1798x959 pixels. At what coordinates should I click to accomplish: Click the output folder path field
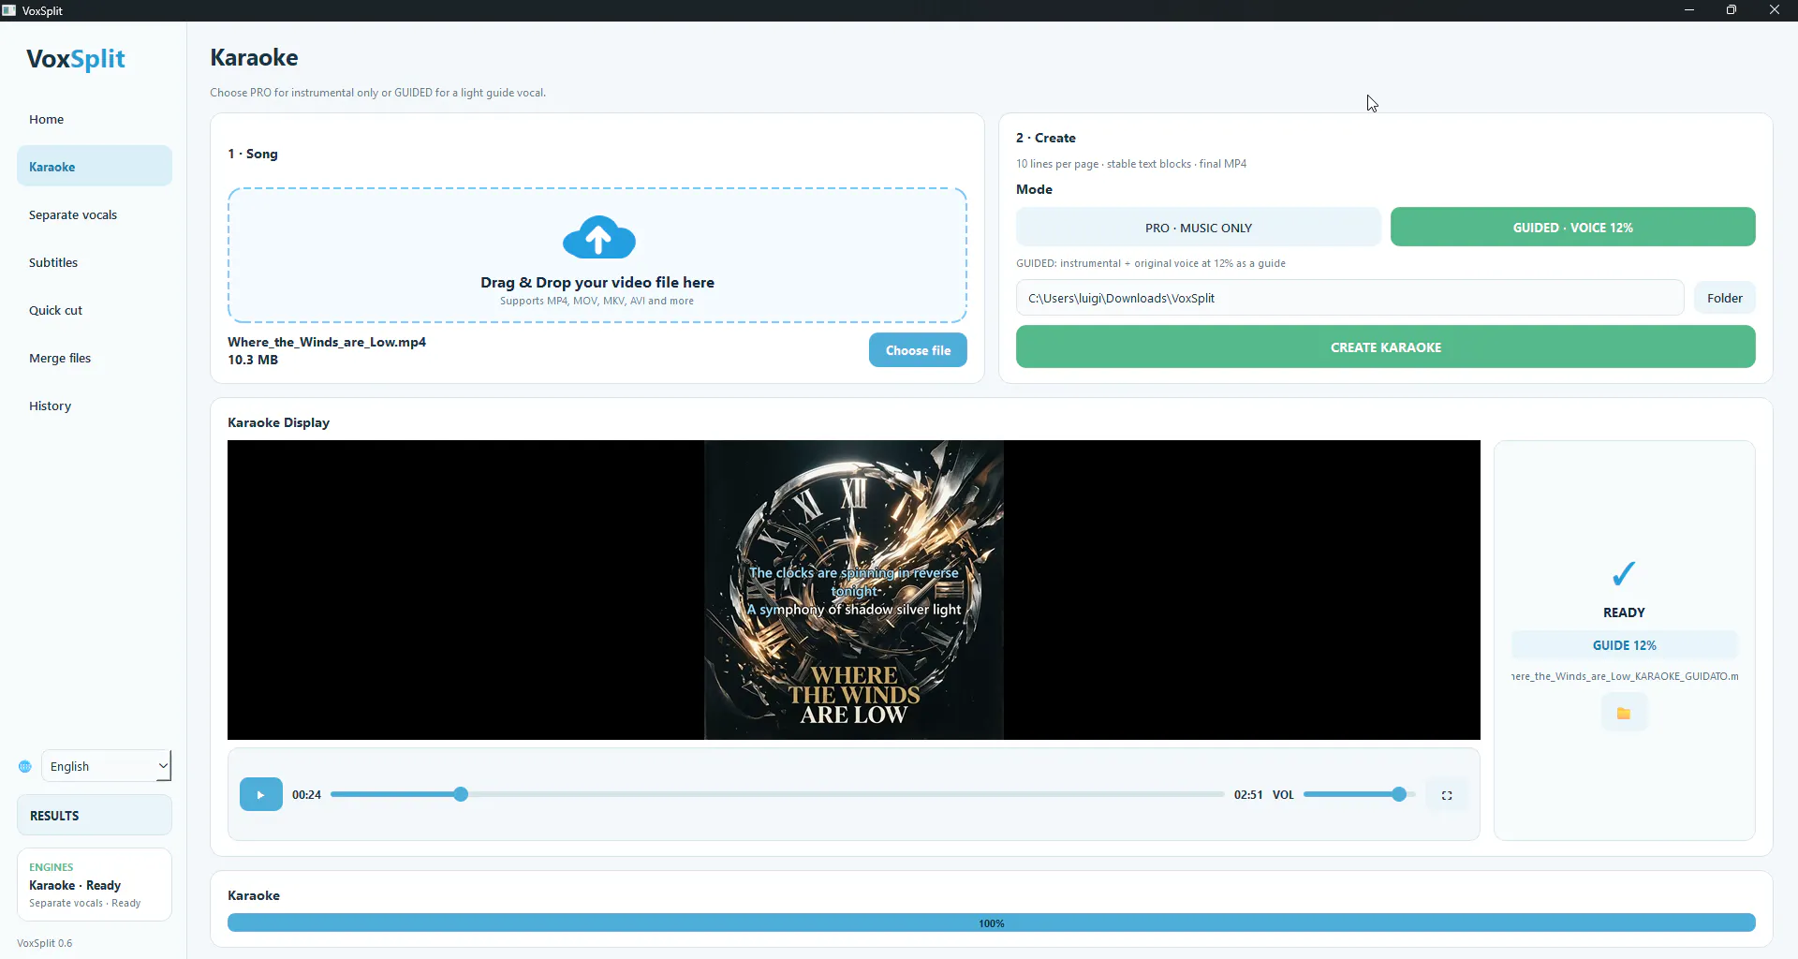pyautogui.click(x=1349, y=298)
